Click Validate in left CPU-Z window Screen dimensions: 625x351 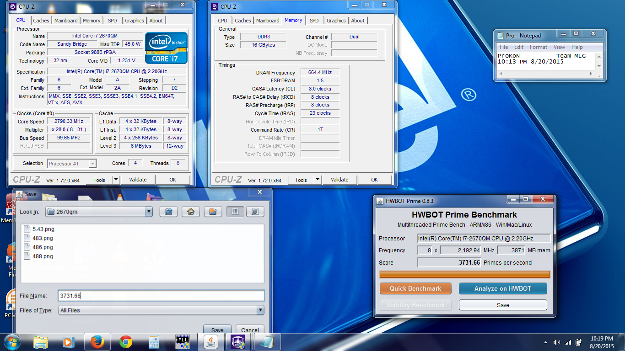coord(138,180)
